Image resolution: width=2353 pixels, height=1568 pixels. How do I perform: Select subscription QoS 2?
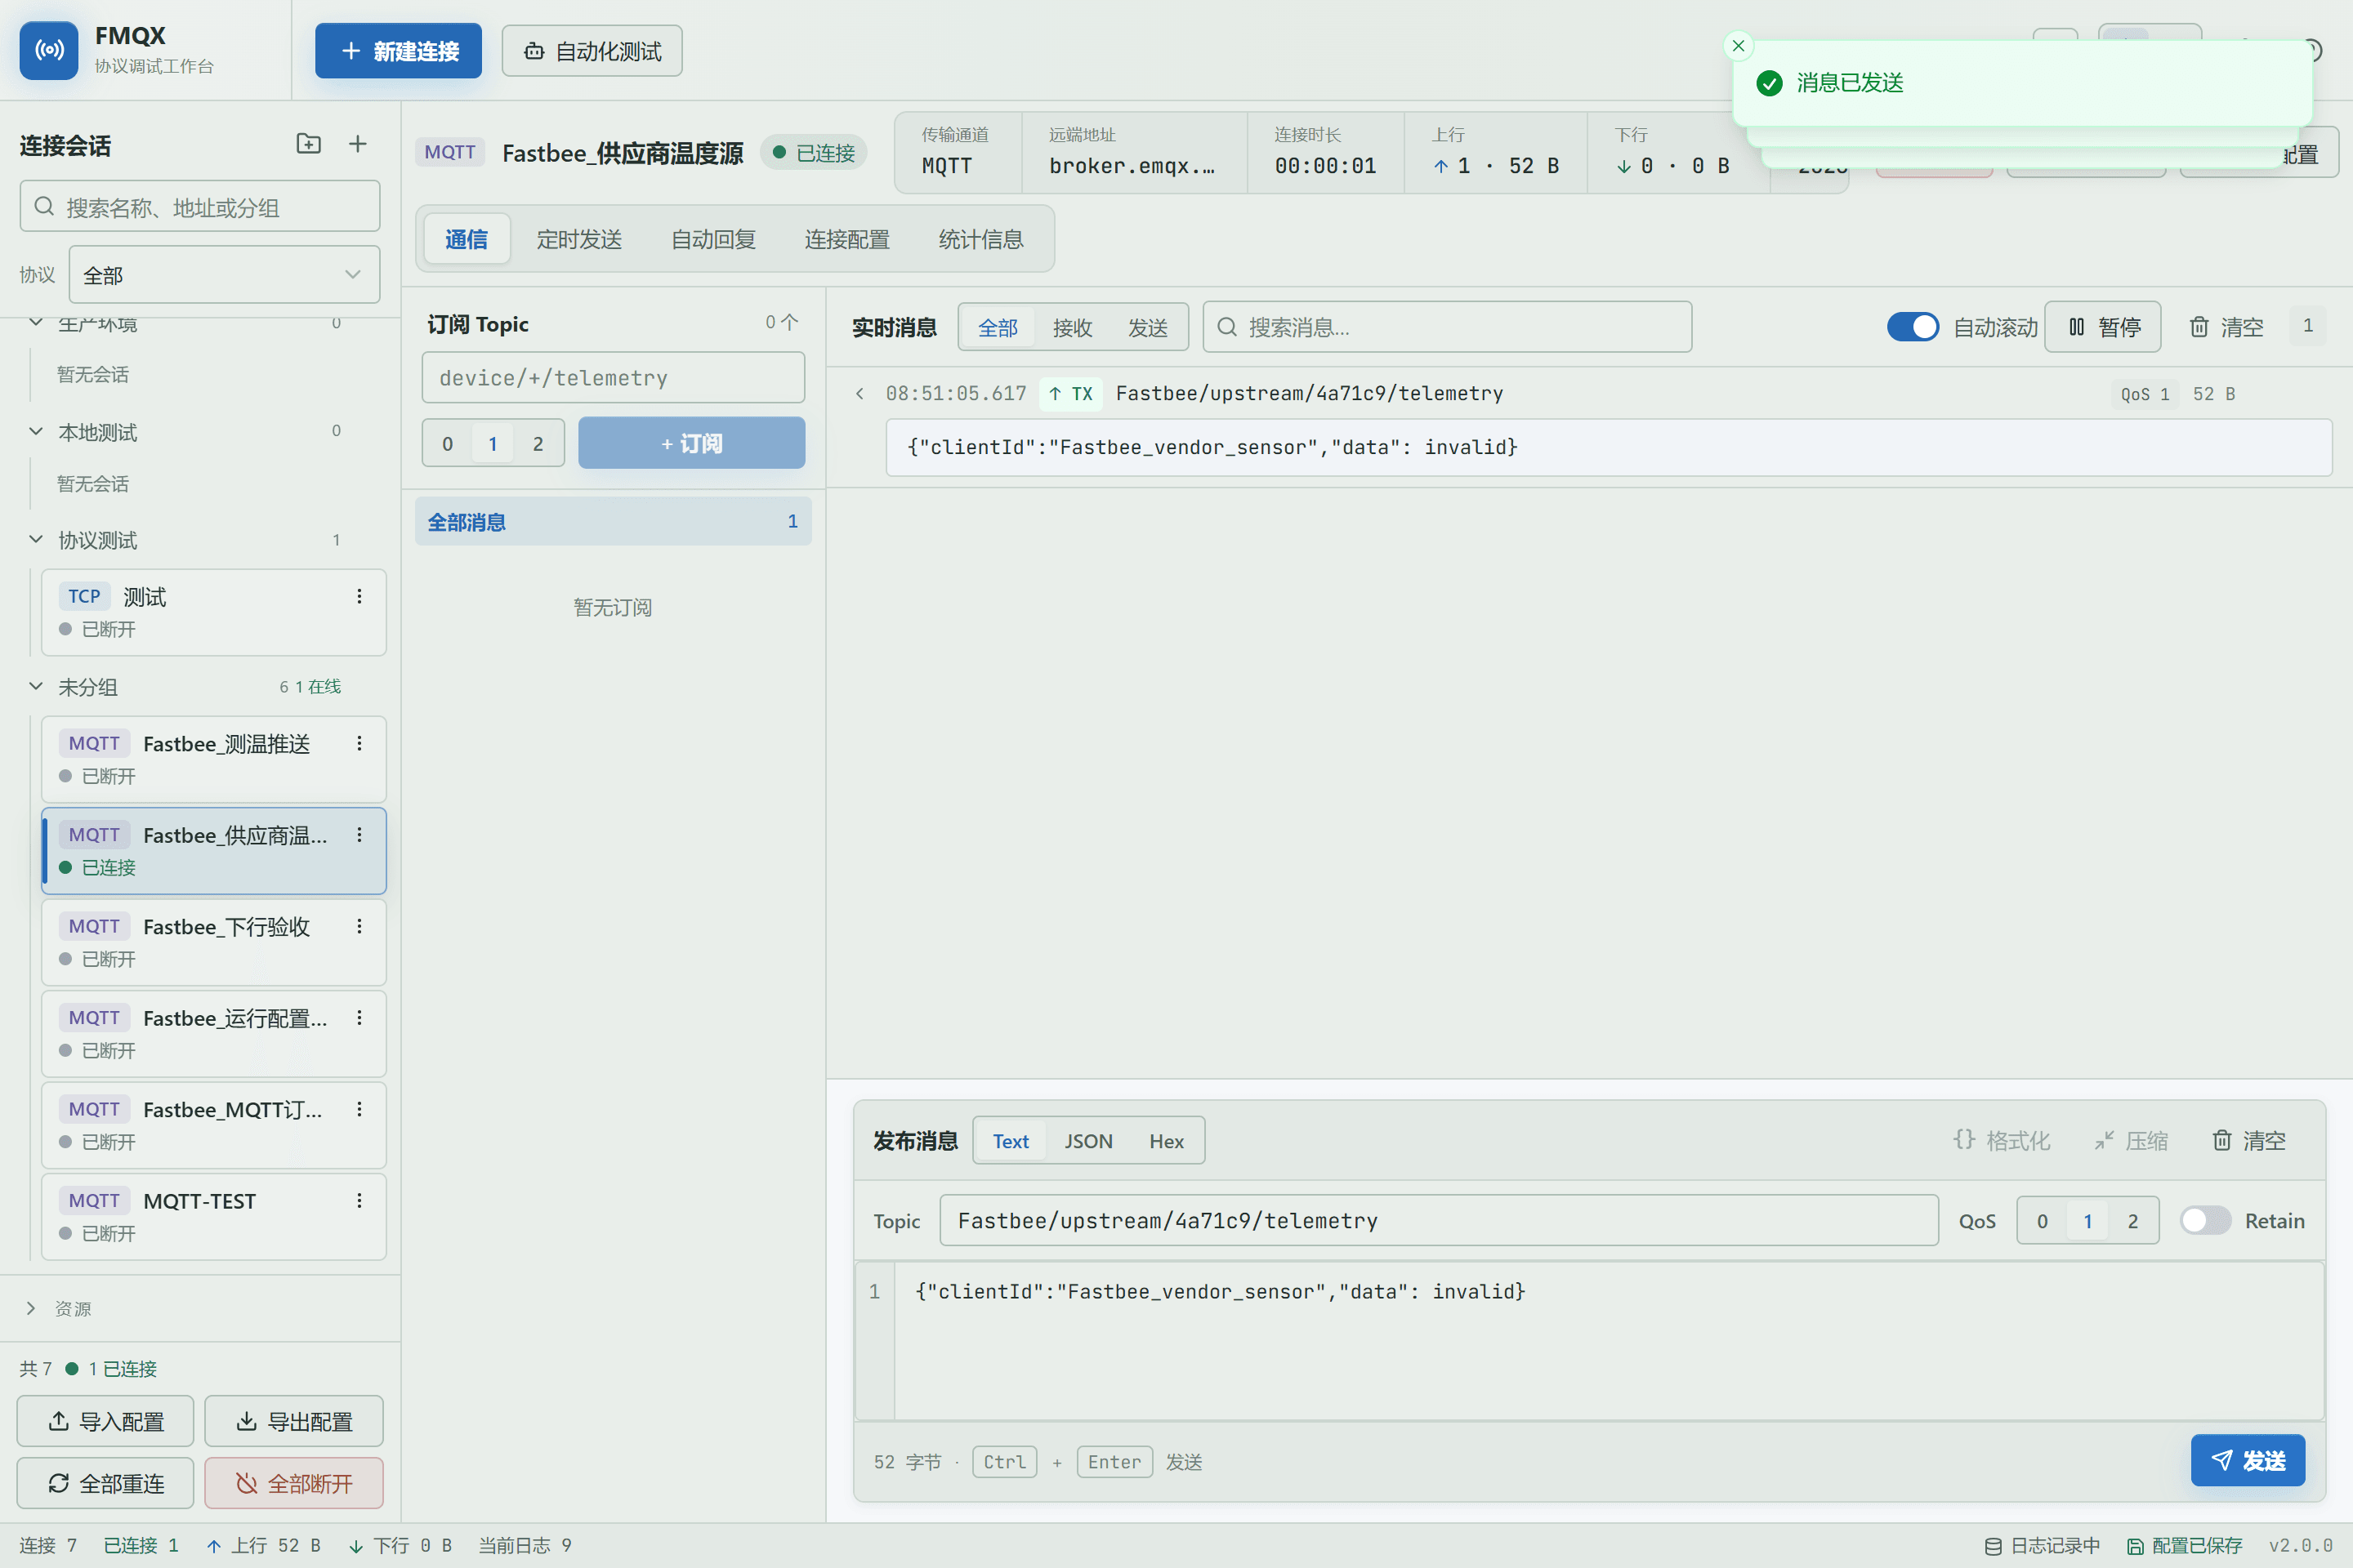(x=538, y=443)
